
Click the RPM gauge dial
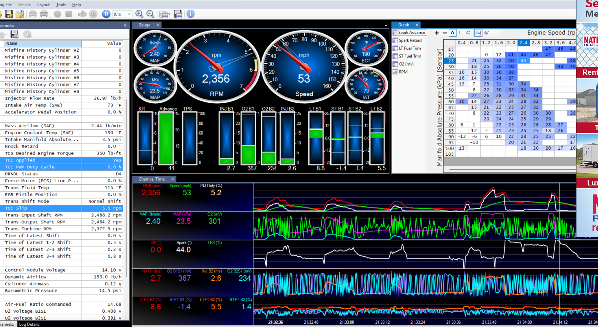coord(217,66)
